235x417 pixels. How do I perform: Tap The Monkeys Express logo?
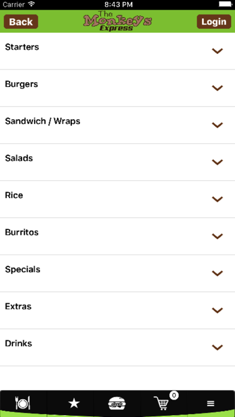pos(117,22)
